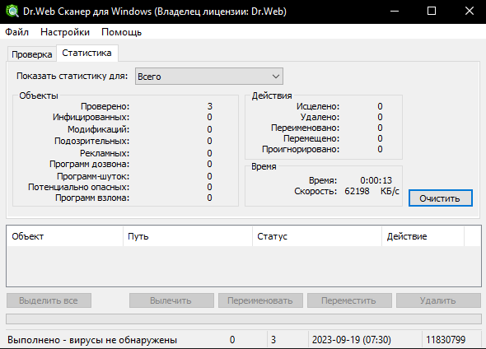Click the Перемещено label
This screenshot has width=486, height=349.
click(311, 139)
